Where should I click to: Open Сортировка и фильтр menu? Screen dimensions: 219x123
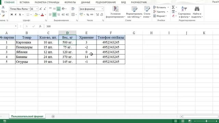click(184, 12)
